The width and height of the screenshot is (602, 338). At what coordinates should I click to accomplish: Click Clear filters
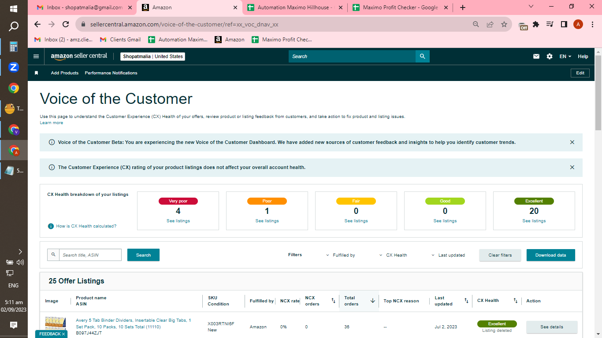500,255
